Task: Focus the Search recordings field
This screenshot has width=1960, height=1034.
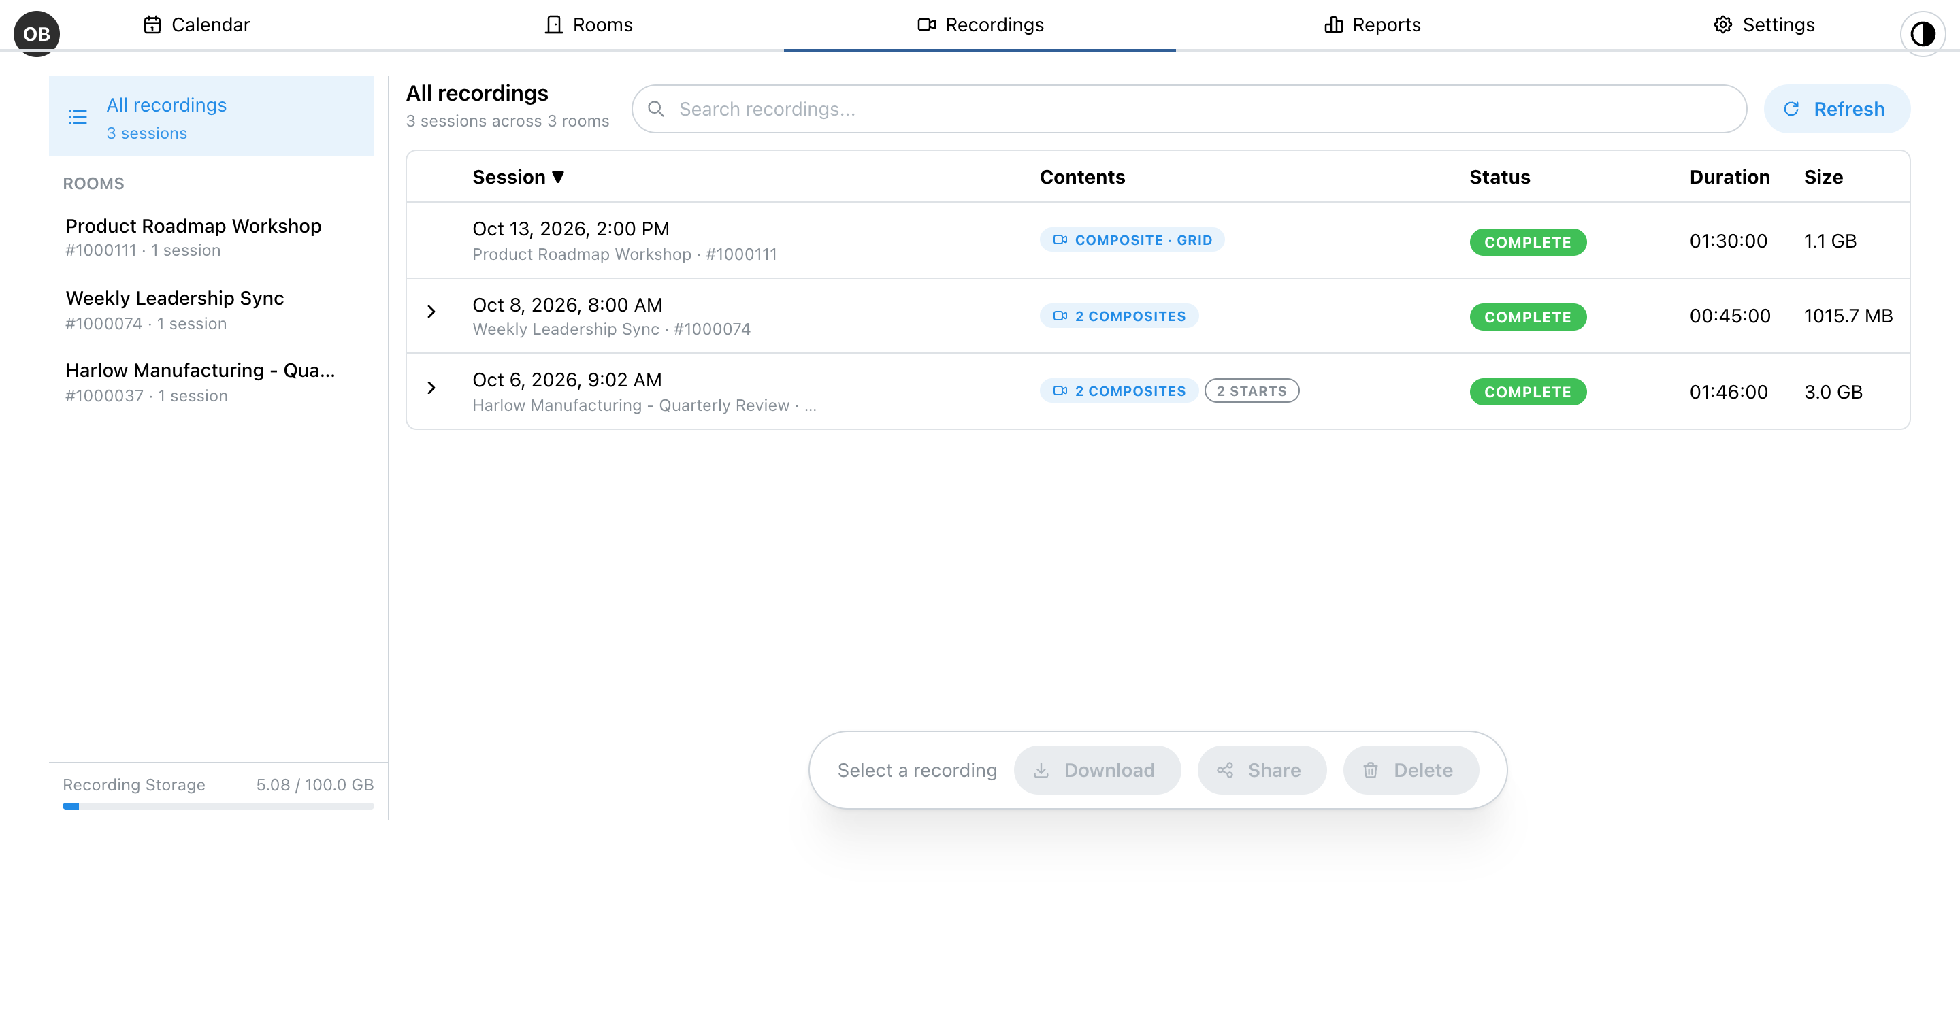Action: pyautogui.click(x=1189, y=109)
